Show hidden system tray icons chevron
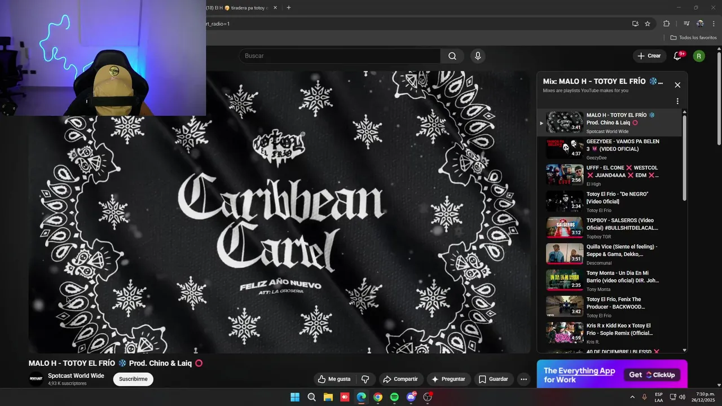The image size is (722, 406). coord(632,397)
